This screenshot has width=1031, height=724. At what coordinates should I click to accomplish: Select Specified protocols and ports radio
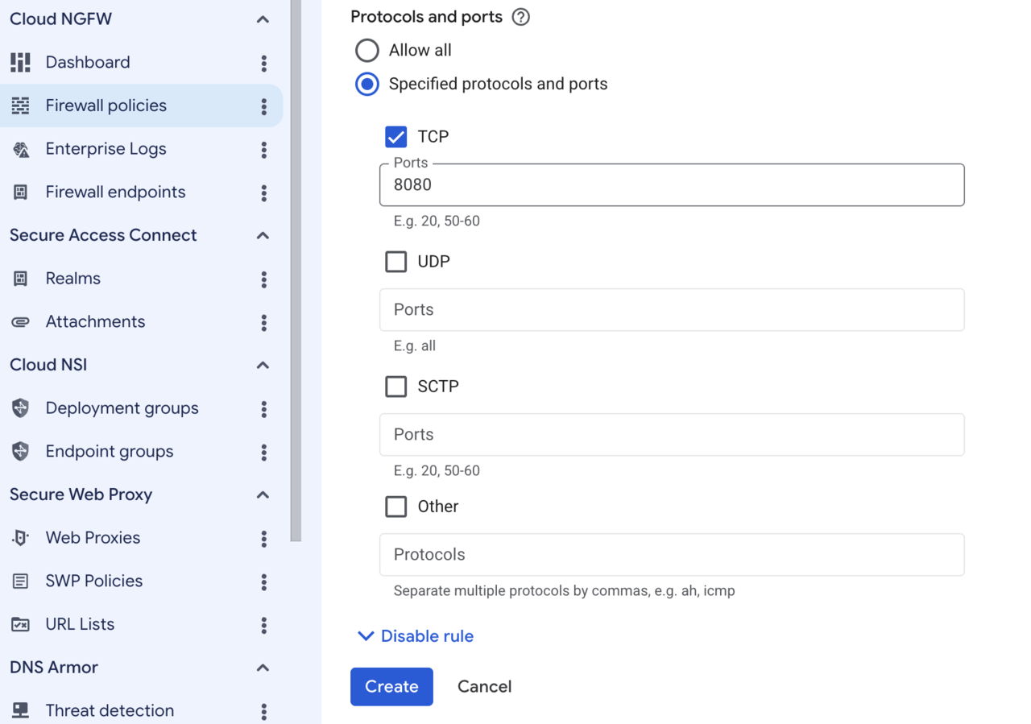click(x=367, y=84)
